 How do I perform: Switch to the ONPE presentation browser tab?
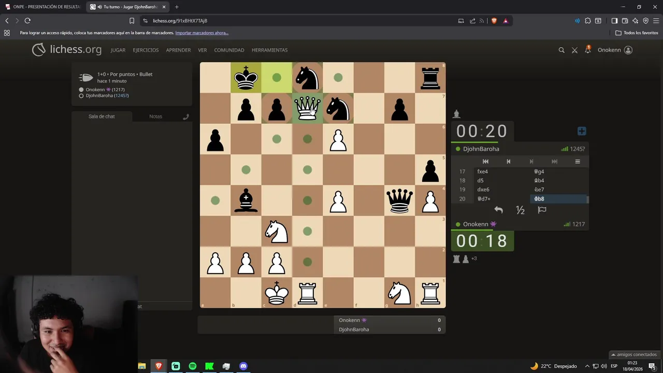[44, 7]
